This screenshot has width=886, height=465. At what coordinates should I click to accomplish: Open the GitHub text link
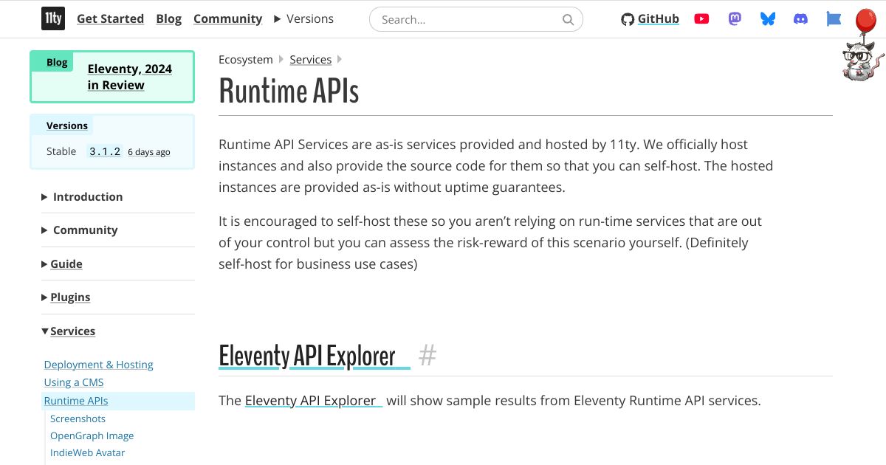coord(659,19)
